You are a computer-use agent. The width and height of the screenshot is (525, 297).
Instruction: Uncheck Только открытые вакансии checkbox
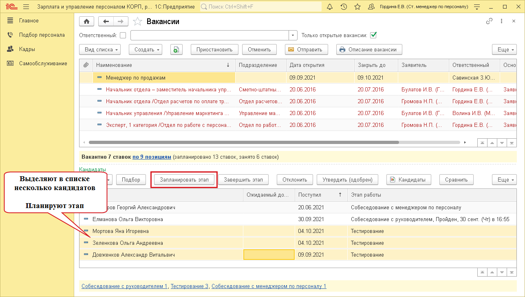pyautogui.click(x=373, y=35)
